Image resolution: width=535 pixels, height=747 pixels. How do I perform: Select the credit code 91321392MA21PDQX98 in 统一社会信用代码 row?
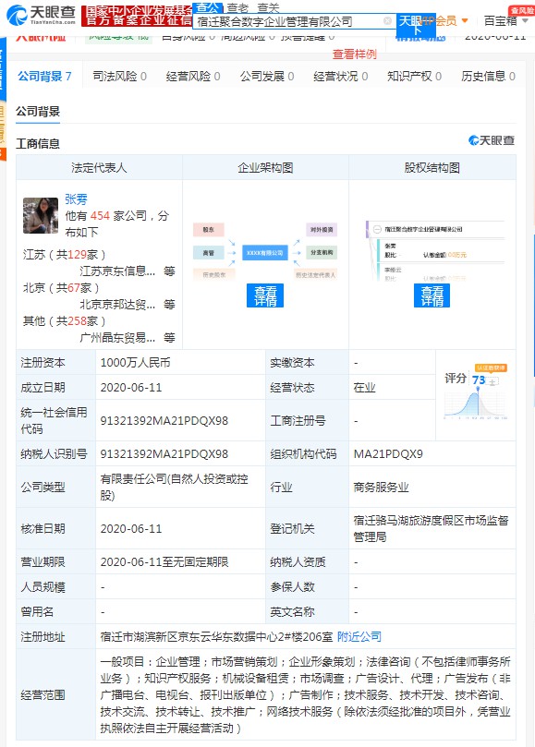(164, 421)
